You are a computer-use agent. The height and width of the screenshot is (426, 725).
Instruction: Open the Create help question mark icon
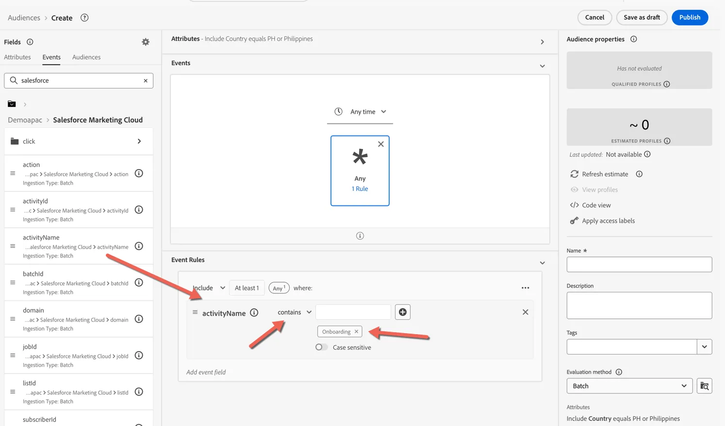[x=84, y=18]
